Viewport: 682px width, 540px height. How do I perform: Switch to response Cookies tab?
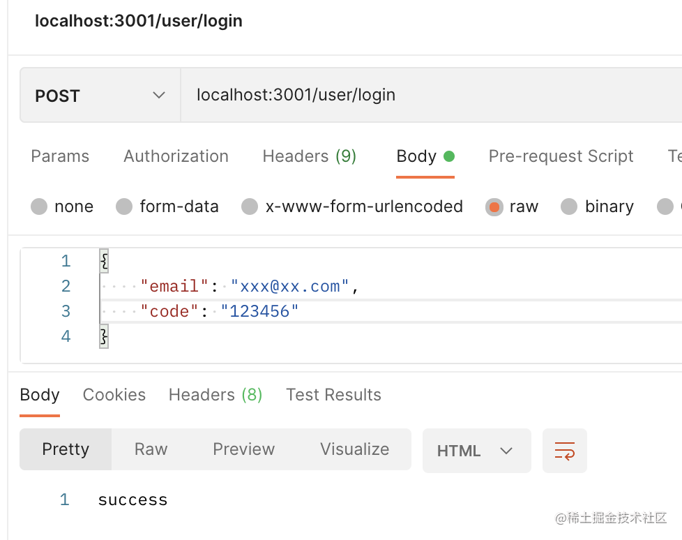pyautogui.click(x=114, y=395)
